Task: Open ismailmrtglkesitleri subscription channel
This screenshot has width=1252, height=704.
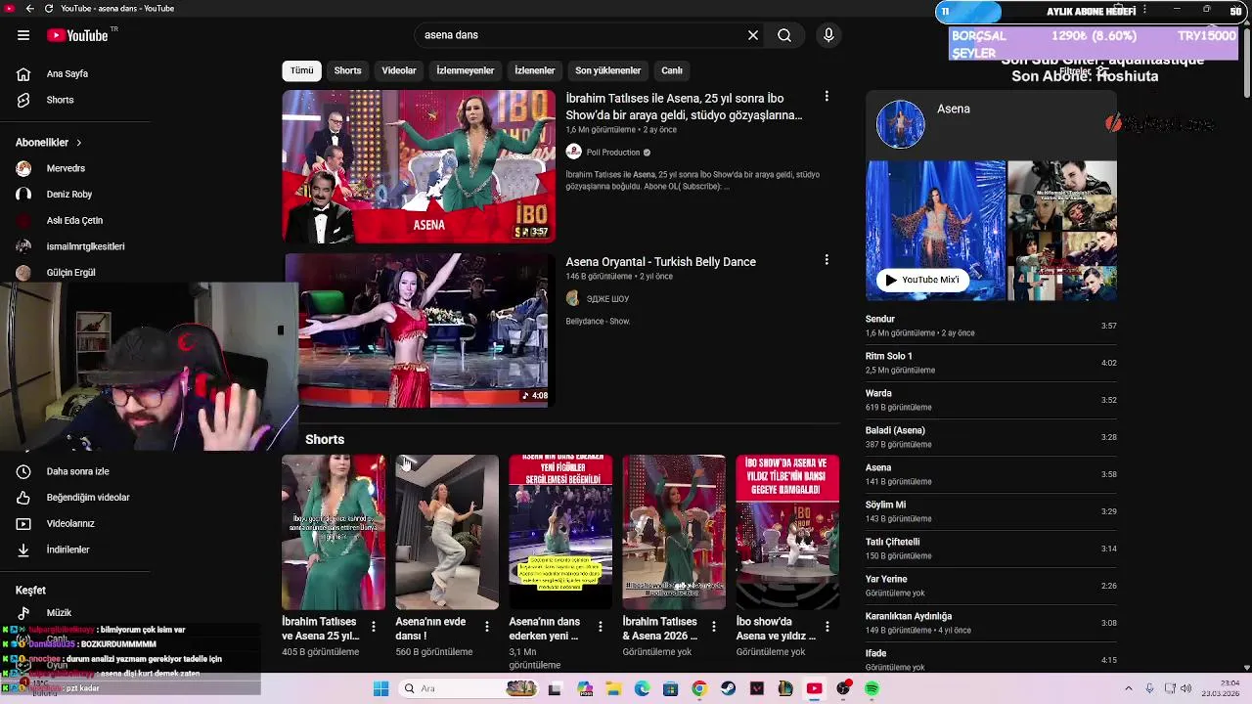Action: pos(85,246)
